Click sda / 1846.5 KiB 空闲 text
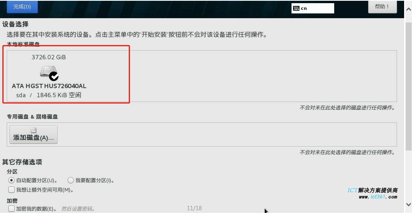Screen dimensions: 412x213 pyautogui.click(x=49, y=95)
